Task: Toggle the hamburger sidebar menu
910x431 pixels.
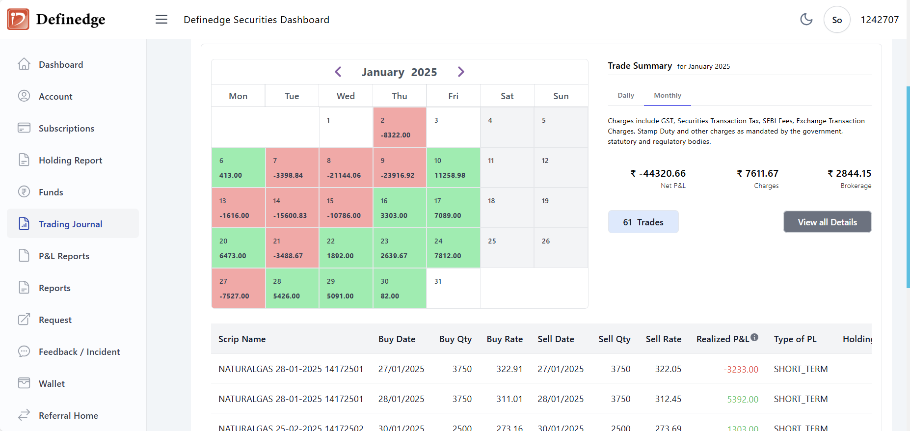Action: [x=161, y=19]
